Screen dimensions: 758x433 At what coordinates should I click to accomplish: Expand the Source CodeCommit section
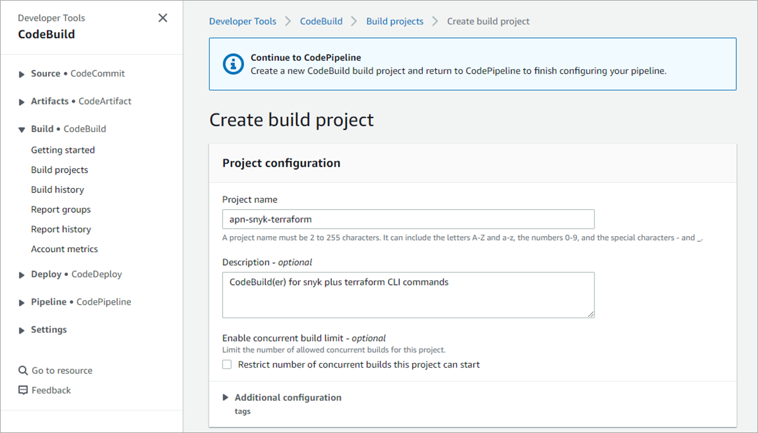(x=22, y=74)
